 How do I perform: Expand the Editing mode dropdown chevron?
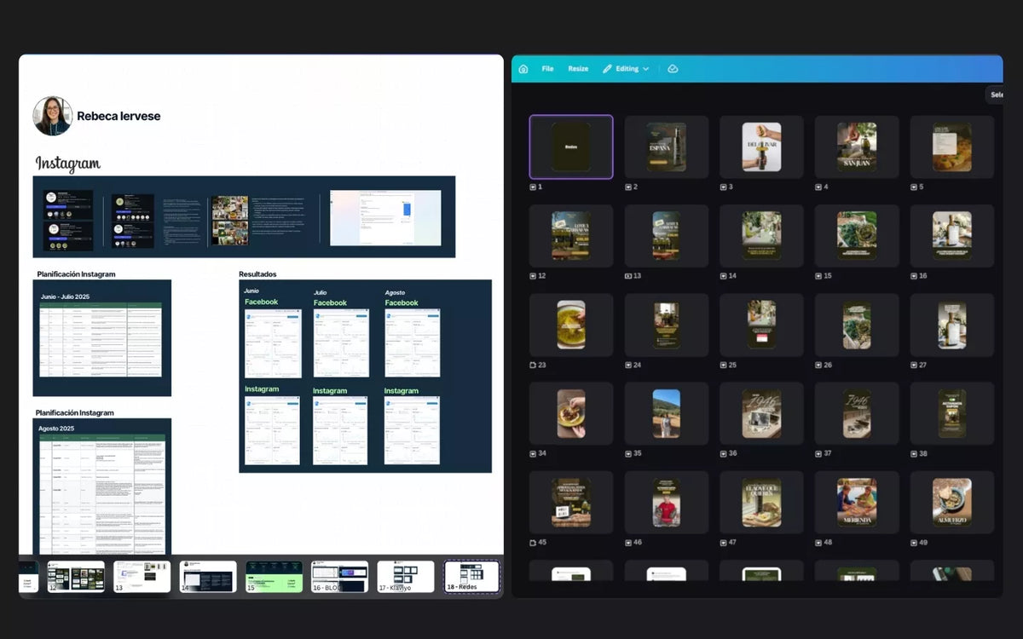(x=646, y=69)
